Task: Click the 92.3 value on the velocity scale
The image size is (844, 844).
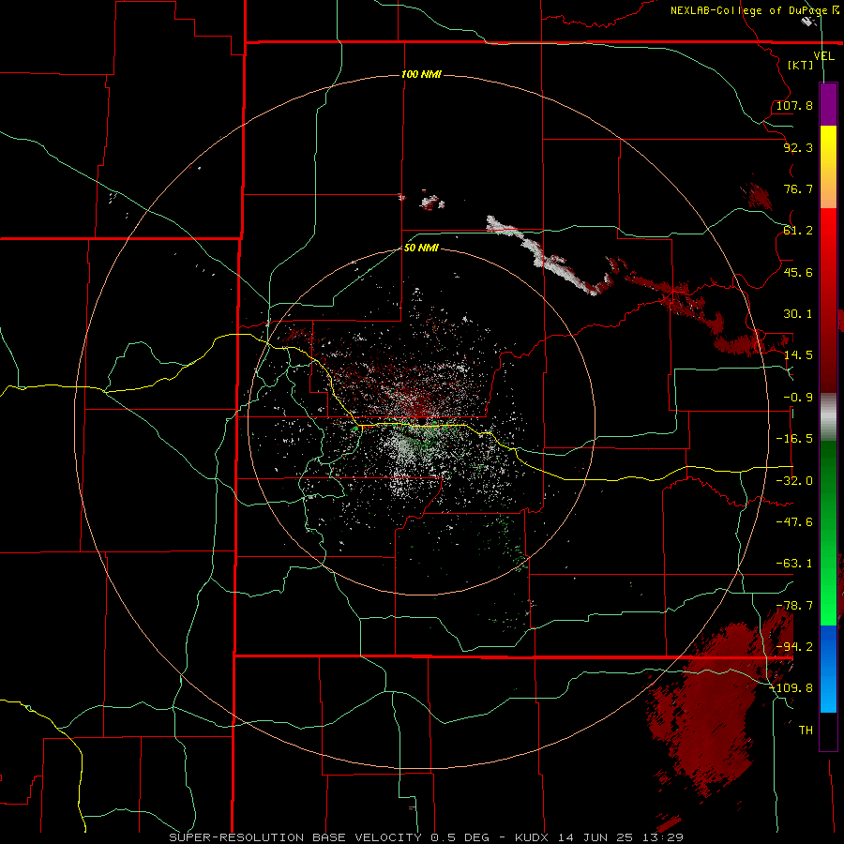Action: pos(798,147)
